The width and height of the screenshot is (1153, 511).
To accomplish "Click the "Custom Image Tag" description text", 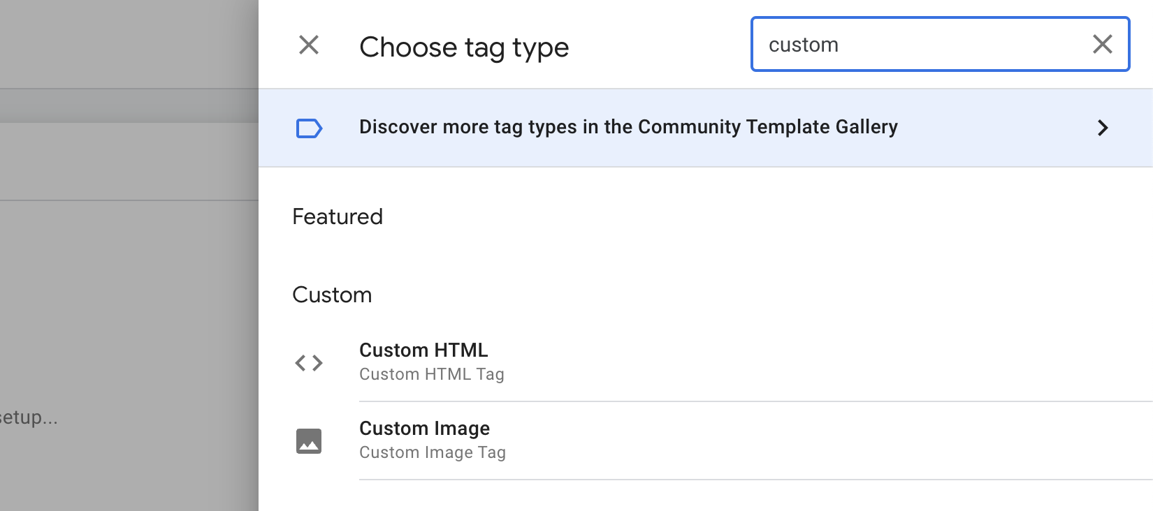I will (432, 453).
